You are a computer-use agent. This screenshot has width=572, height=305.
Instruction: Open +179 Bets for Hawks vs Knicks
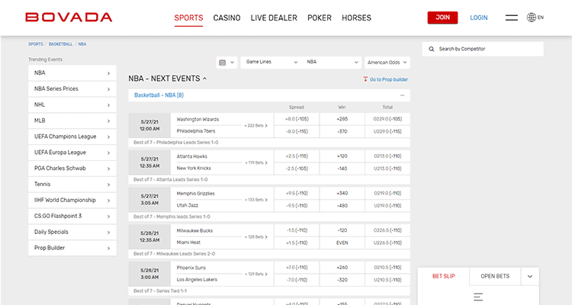256,162
